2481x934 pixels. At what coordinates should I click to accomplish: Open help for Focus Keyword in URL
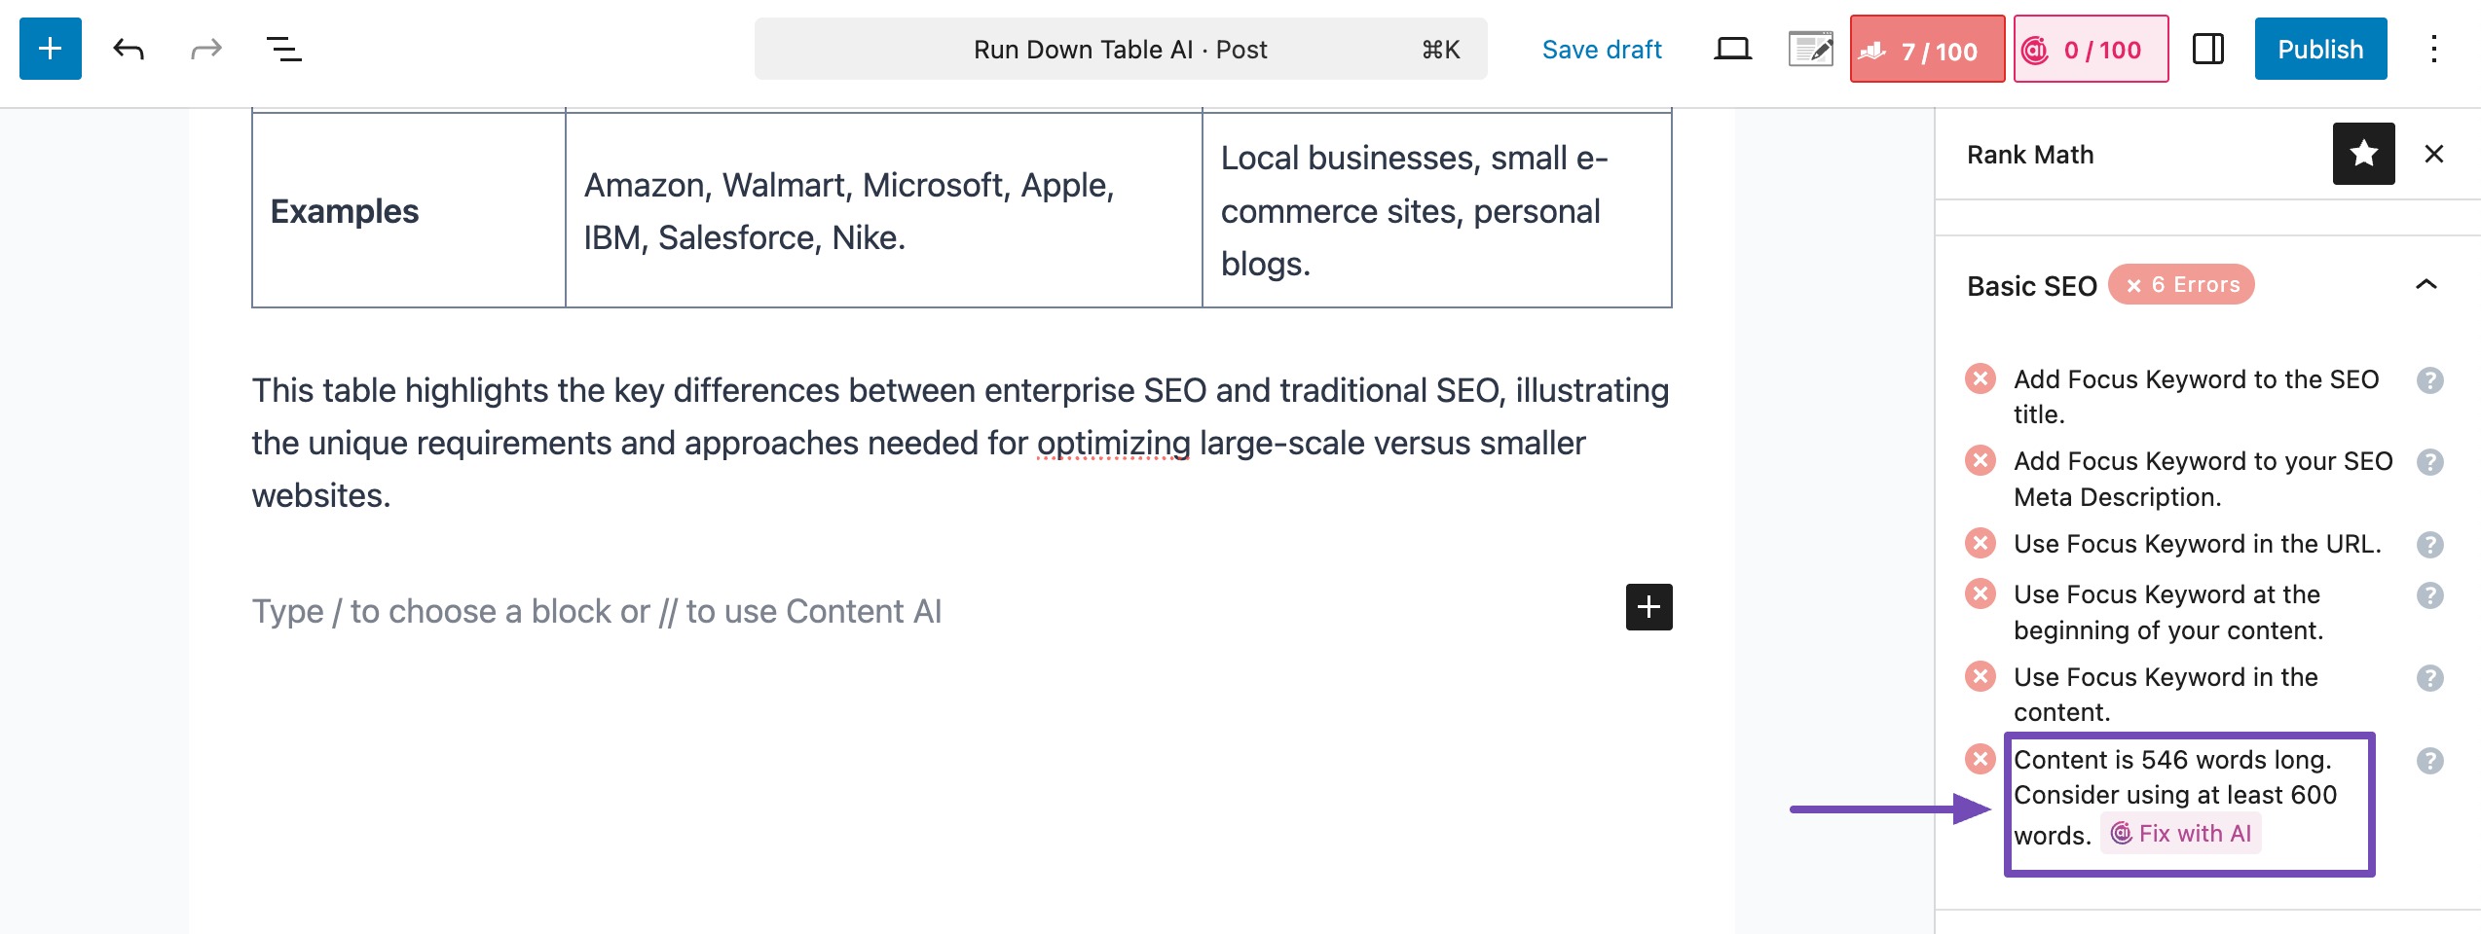2429,545
